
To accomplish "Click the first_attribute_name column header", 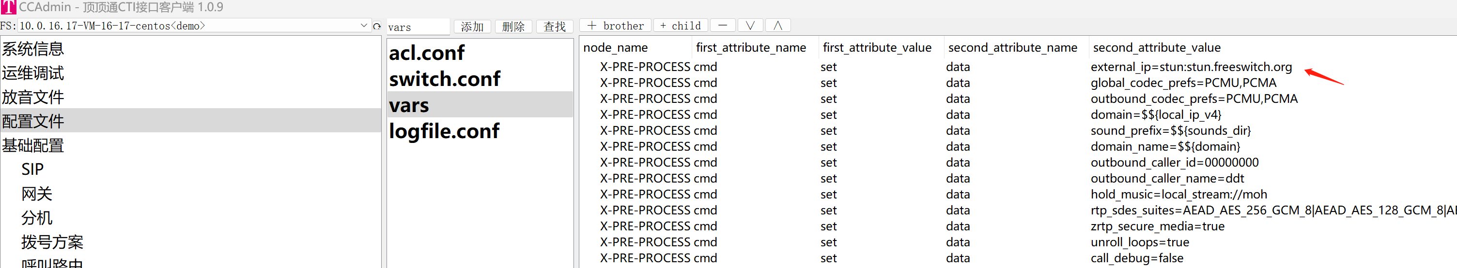I will pos(751,47).
